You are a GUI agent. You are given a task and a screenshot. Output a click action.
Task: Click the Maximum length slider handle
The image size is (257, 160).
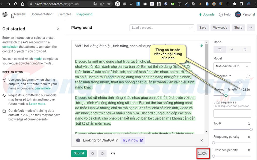(x=226, y=95)
